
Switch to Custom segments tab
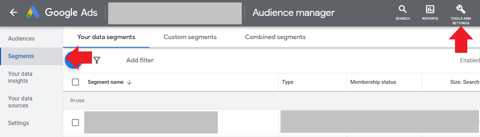coord(190,37)
